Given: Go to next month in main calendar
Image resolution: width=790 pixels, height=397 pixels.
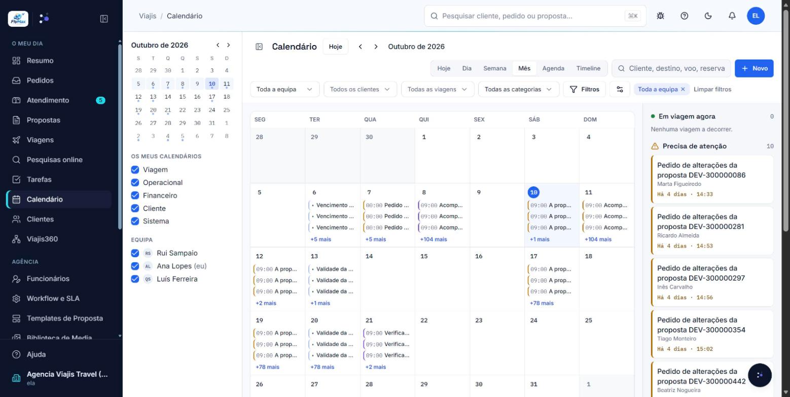Looking at the screenshot, I should [376, 47].
